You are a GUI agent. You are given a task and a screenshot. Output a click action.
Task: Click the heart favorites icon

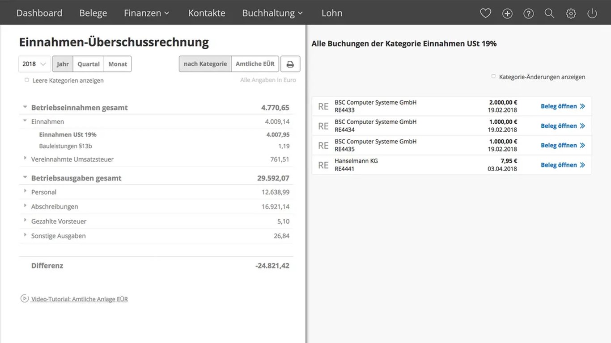pyautogui.click(x=485, y=13)
